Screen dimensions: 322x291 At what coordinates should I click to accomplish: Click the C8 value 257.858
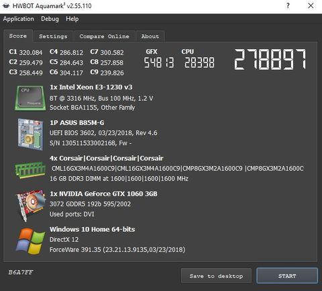pos(112,63)
